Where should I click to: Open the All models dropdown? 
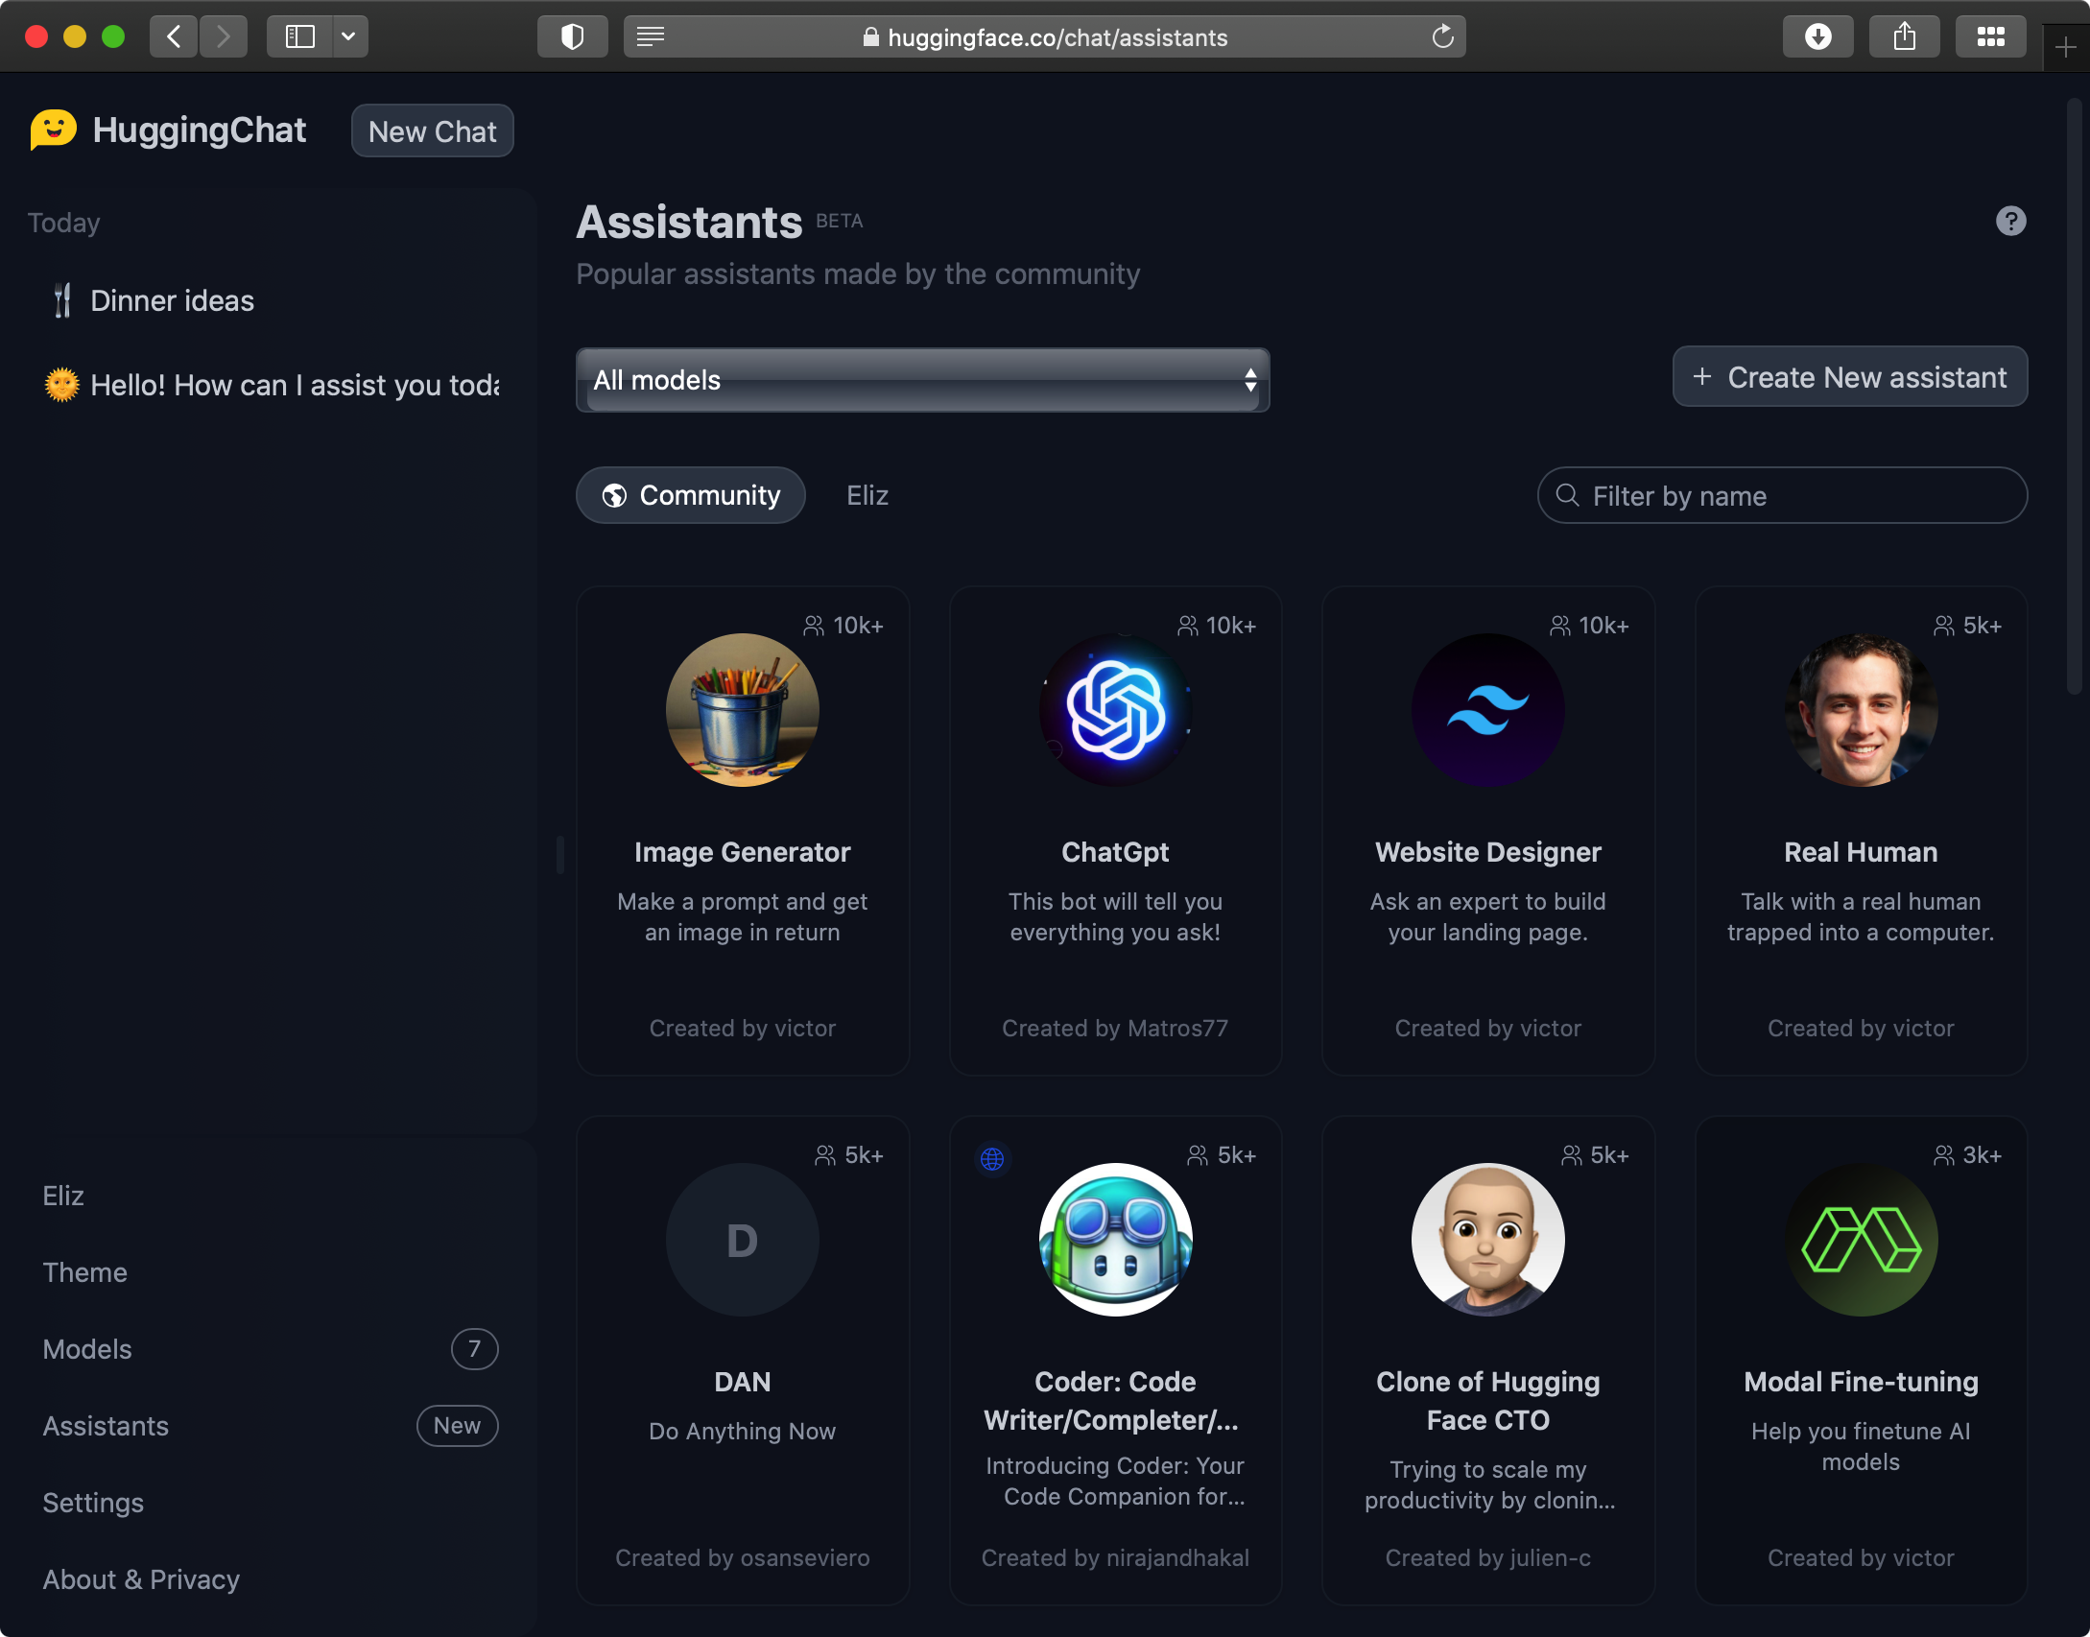[x=922, y=380]
